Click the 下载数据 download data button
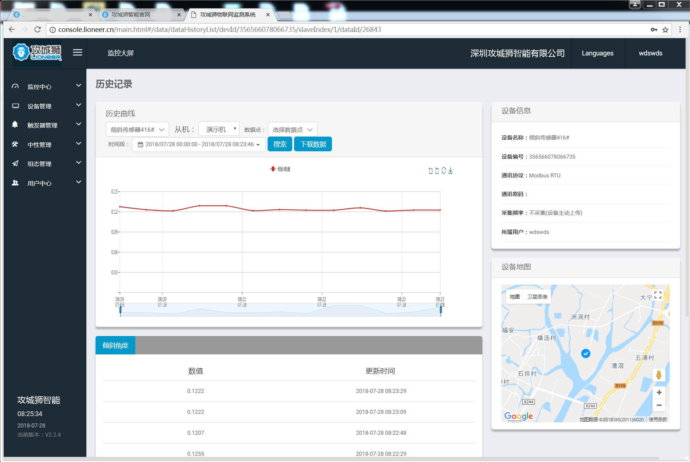The image size is (690, 462). pyautogui.click(x=313, y=144)
